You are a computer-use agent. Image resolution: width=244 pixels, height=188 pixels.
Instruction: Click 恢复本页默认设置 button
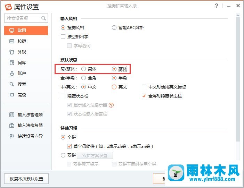point(26,179)
